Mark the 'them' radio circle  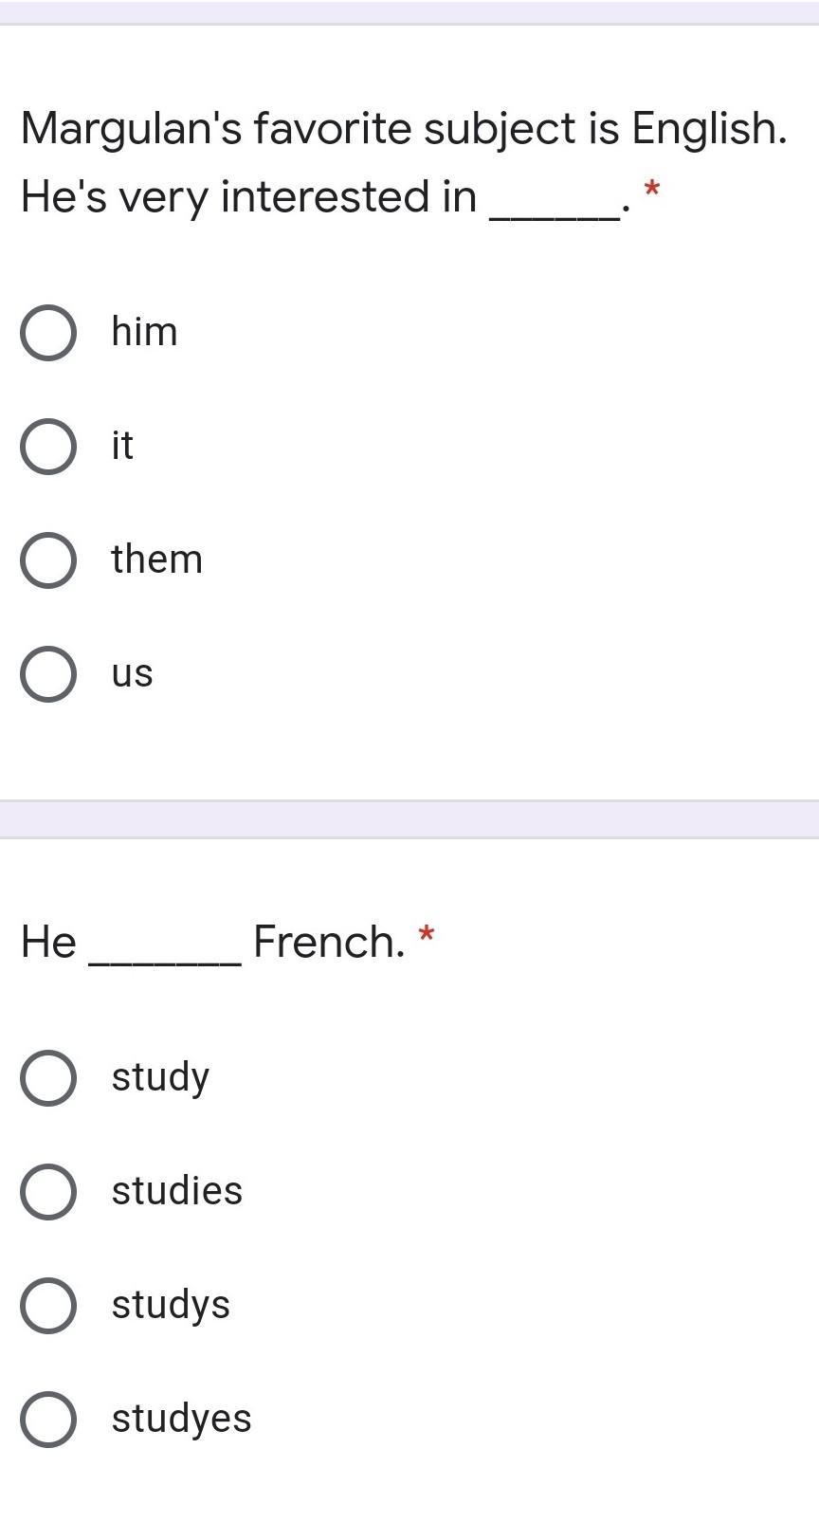coord(48,560)
